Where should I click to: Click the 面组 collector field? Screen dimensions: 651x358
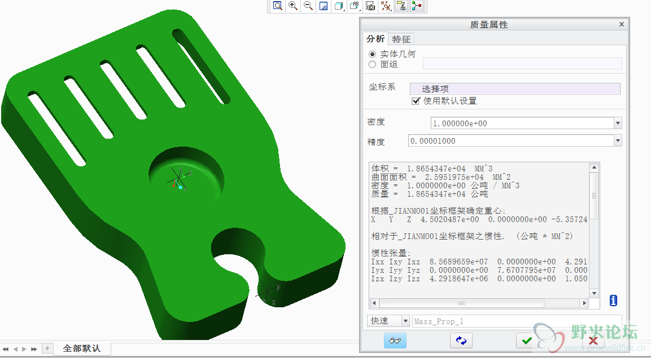[522, 63]
